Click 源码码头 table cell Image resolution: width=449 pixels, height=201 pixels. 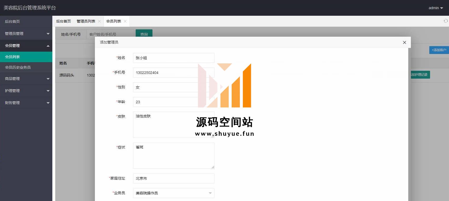67,75
